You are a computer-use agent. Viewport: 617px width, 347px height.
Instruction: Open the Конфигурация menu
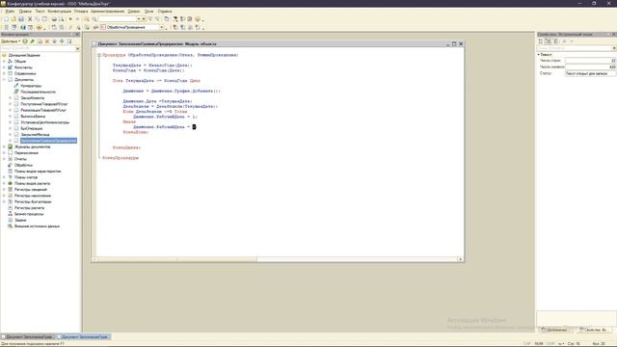coord(60,12)
